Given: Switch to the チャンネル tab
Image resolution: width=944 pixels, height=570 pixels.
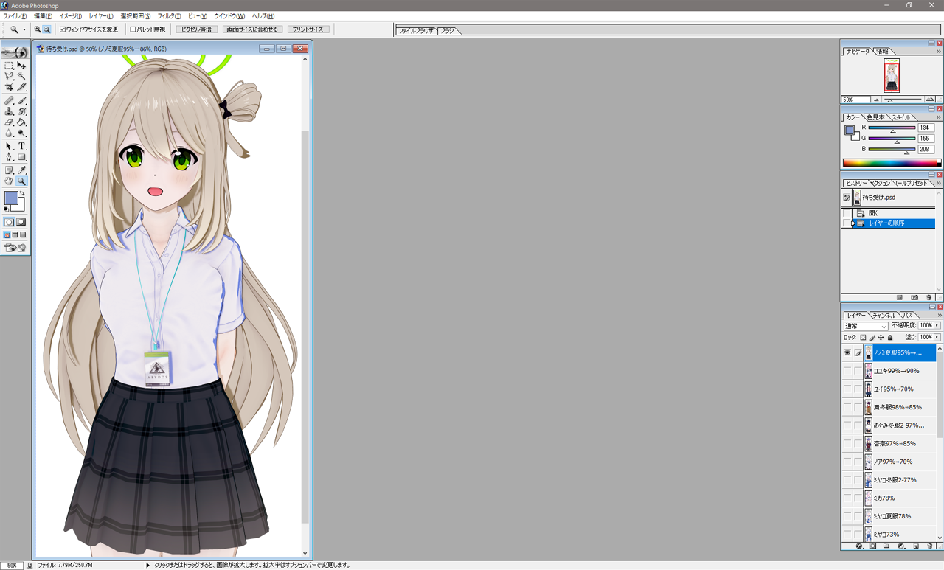Looking at the screenshot, I should click(884, 315).
